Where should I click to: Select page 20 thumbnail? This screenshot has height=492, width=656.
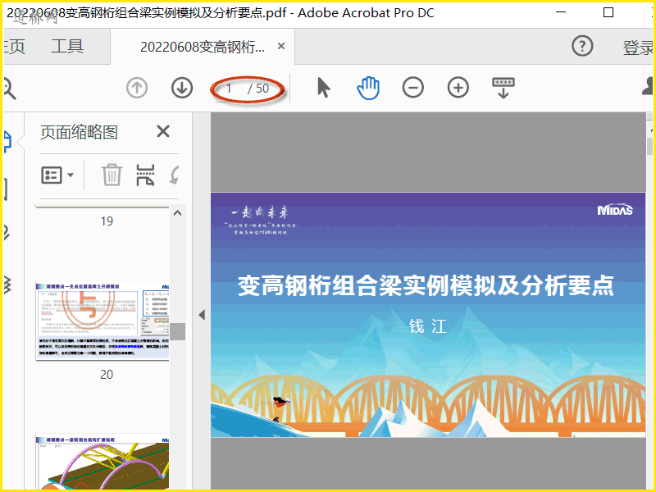(102, 321)
